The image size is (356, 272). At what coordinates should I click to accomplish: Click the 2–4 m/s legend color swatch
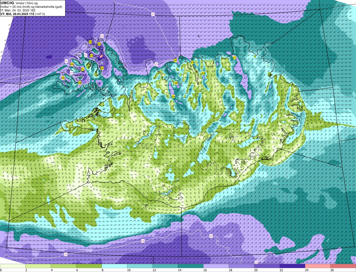[x=38, y=266]
